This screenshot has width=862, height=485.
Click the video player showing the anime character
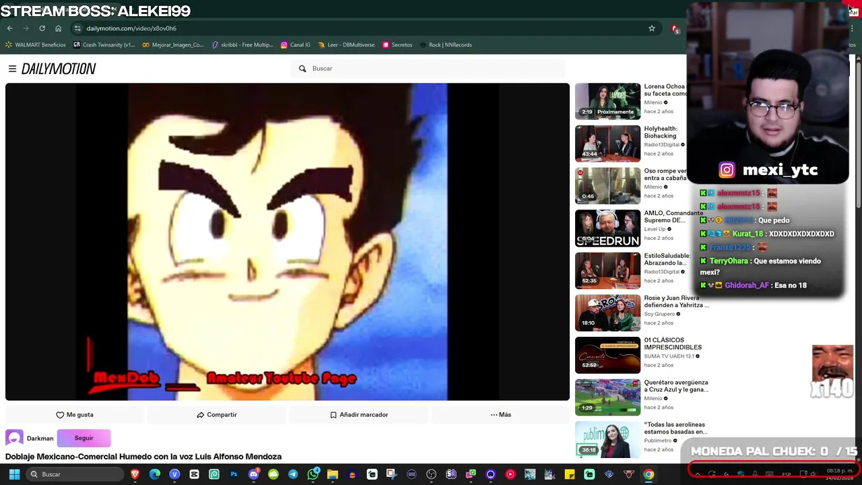click(x=288, y=242)
